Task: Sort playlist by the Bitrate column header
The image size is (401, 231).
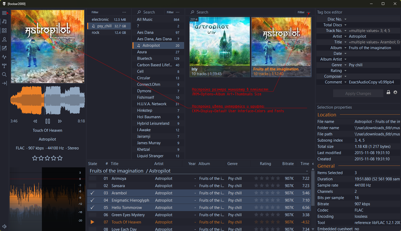Action: point(288,164)
